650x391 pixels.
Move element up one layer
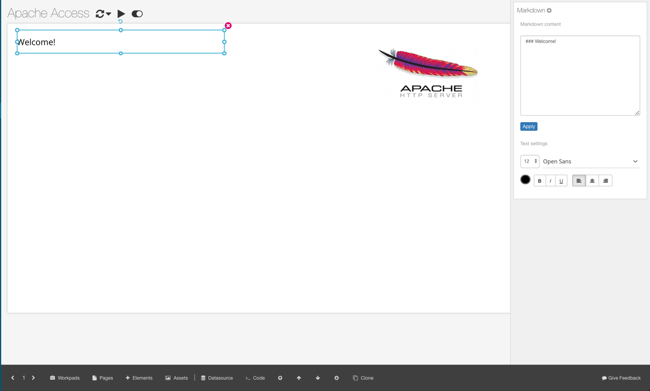[299, 378]
